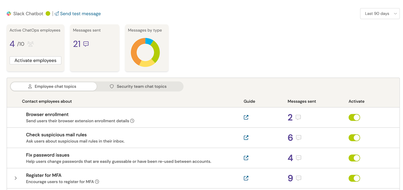
Task: Click the employees icon next to 4/10
Action: click(x=30, y=44)
